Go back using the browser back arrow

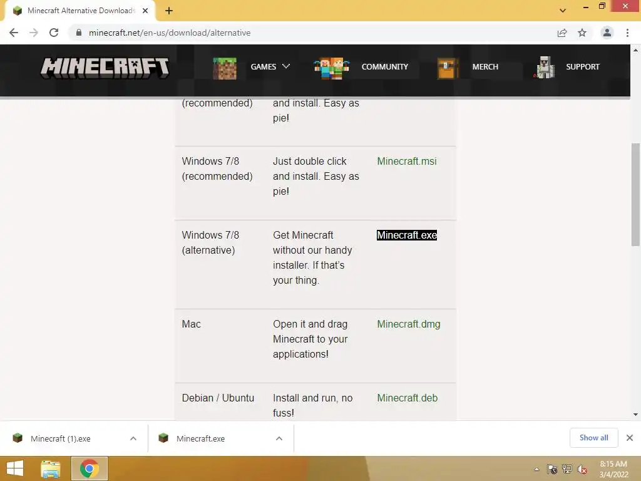(x=14, y=33)
